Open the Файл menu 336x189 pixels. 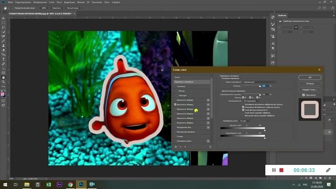pyautogui.click(x=10, y=2)
